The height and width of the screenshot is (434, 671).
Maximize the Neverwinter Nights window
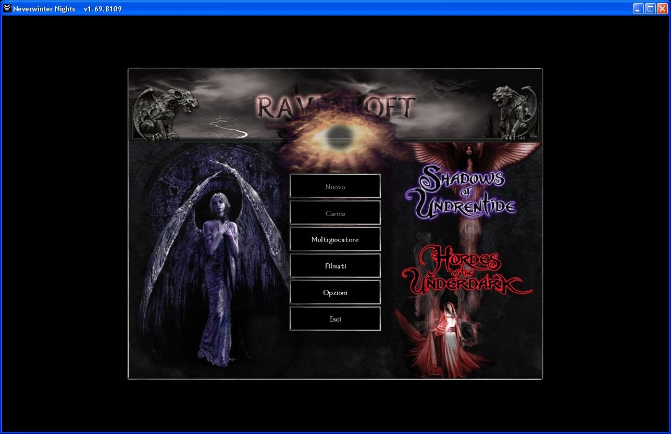coord(650,8)
